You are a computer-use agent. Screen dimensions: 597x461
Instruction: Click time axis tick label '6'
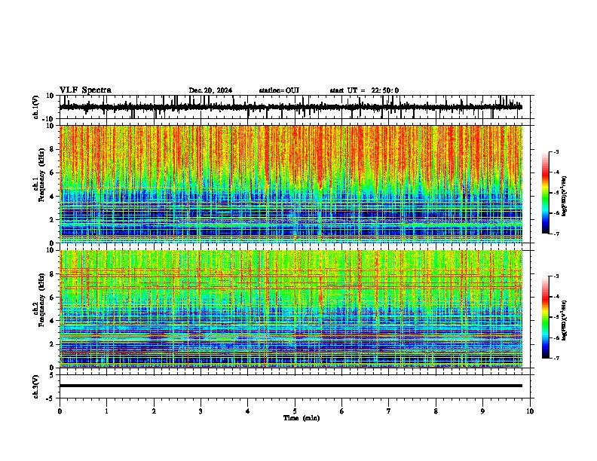[342, 411]
